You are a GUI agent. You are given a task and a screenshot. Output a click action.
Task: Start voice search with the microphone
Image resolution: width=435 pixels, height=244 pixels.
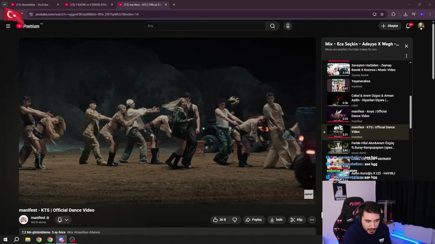point(288,26)
